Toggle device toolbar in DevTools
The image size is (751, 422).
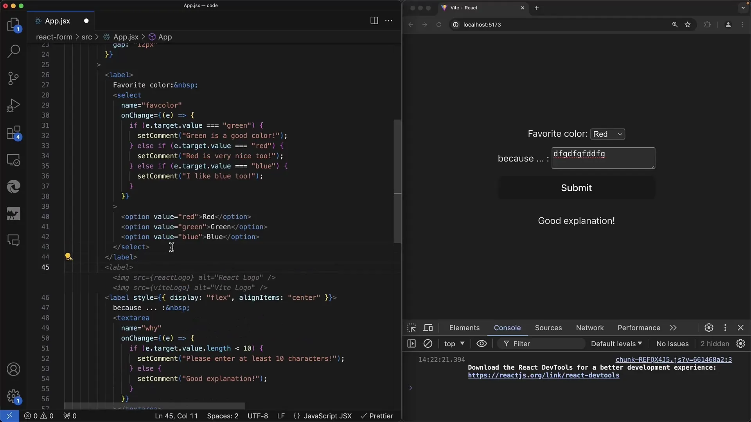pos(428,328)
